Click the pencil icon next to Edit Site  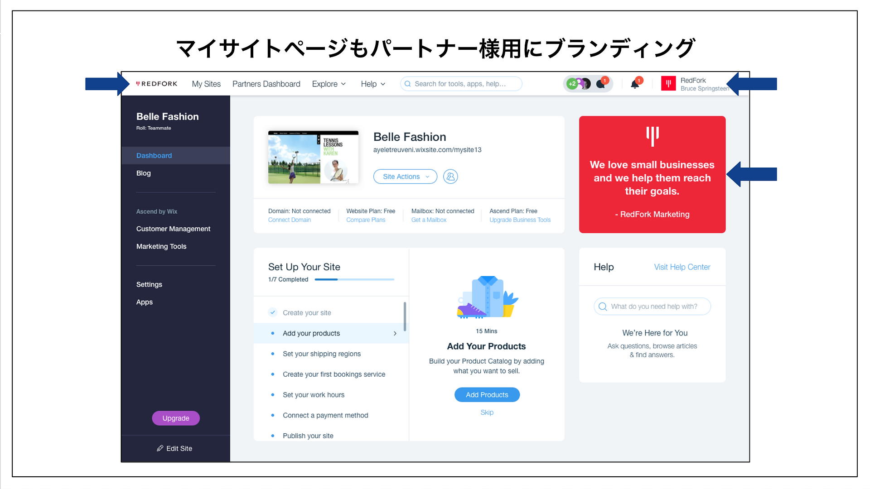click(x=160, y=448)
